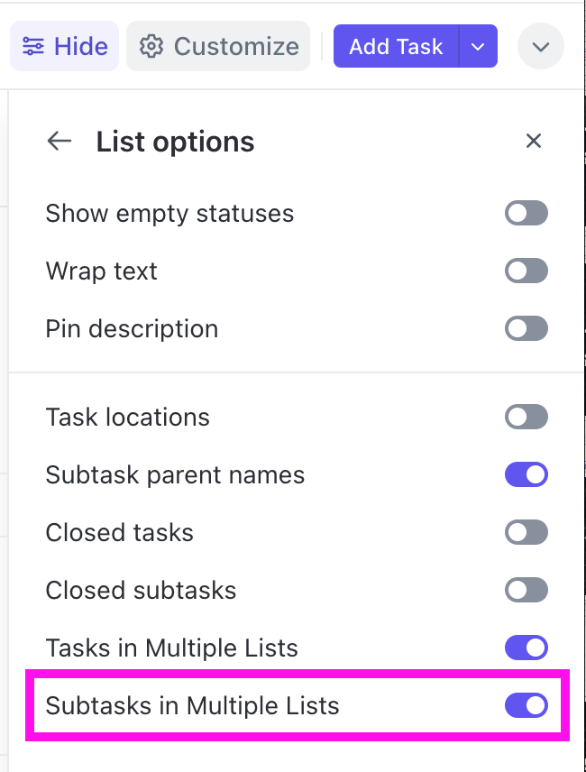Disable Subtask parent names
The width and height of the screenshot is (586, 772).
526,474
